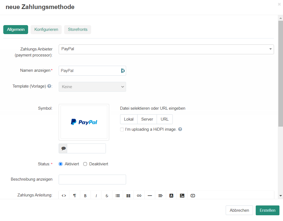
Task: Open the Zahlungs Anbieter PayPal dropdown
Action: click(166, 49)
